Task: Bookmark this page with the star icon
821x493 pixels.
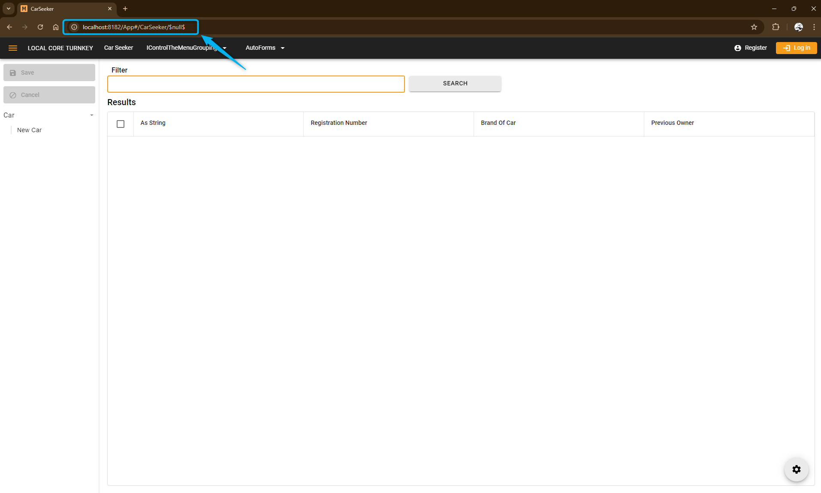Action: 754,27
